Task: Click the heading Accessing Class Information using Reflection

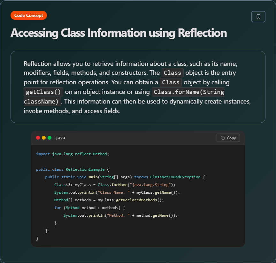Action: point(119,33)
